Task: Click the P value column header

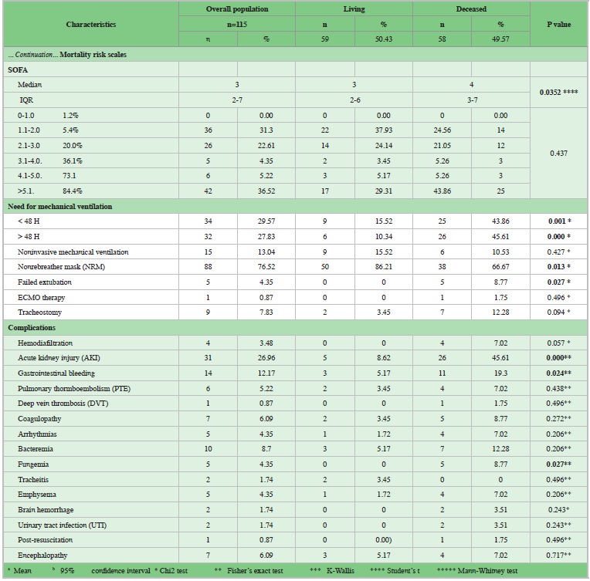Action: pyautogui.click(x=558, y=25)
